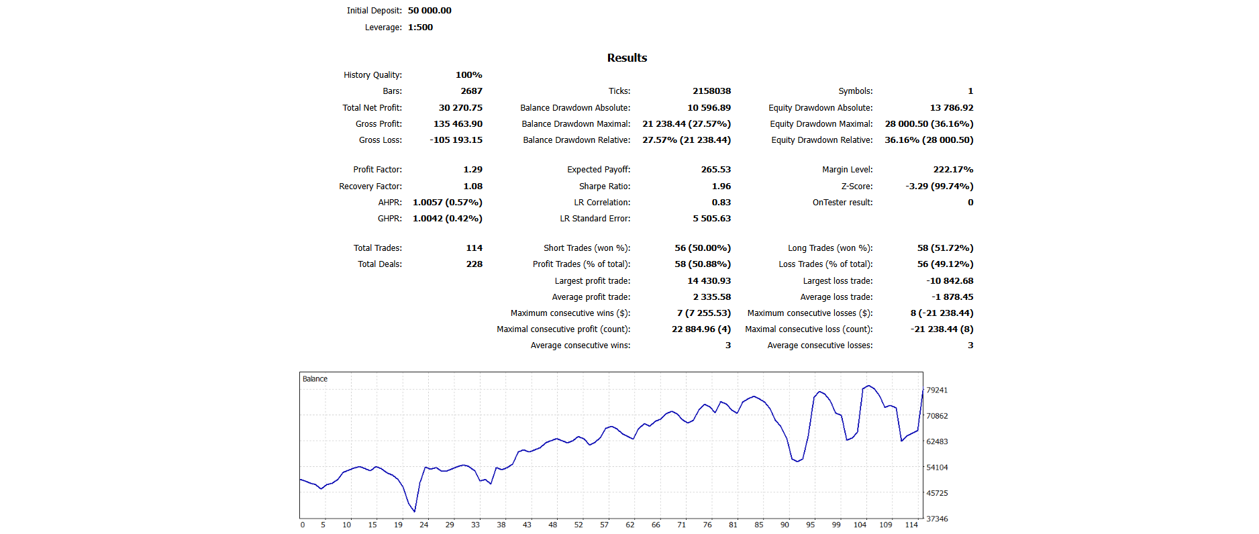The image size is (1259, 534).
Task: Click trade number 57 on chart axis
Action: pyautogui.click(x=604, y=525)
